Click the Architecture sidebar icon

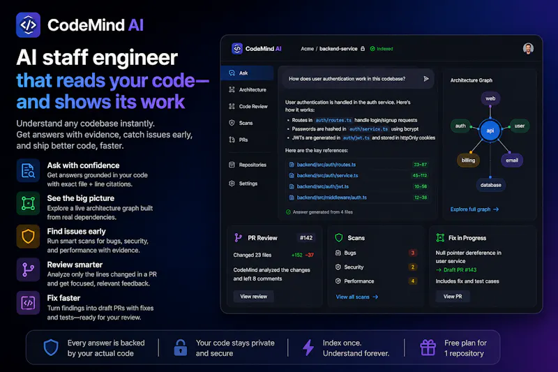pos(232,90)
